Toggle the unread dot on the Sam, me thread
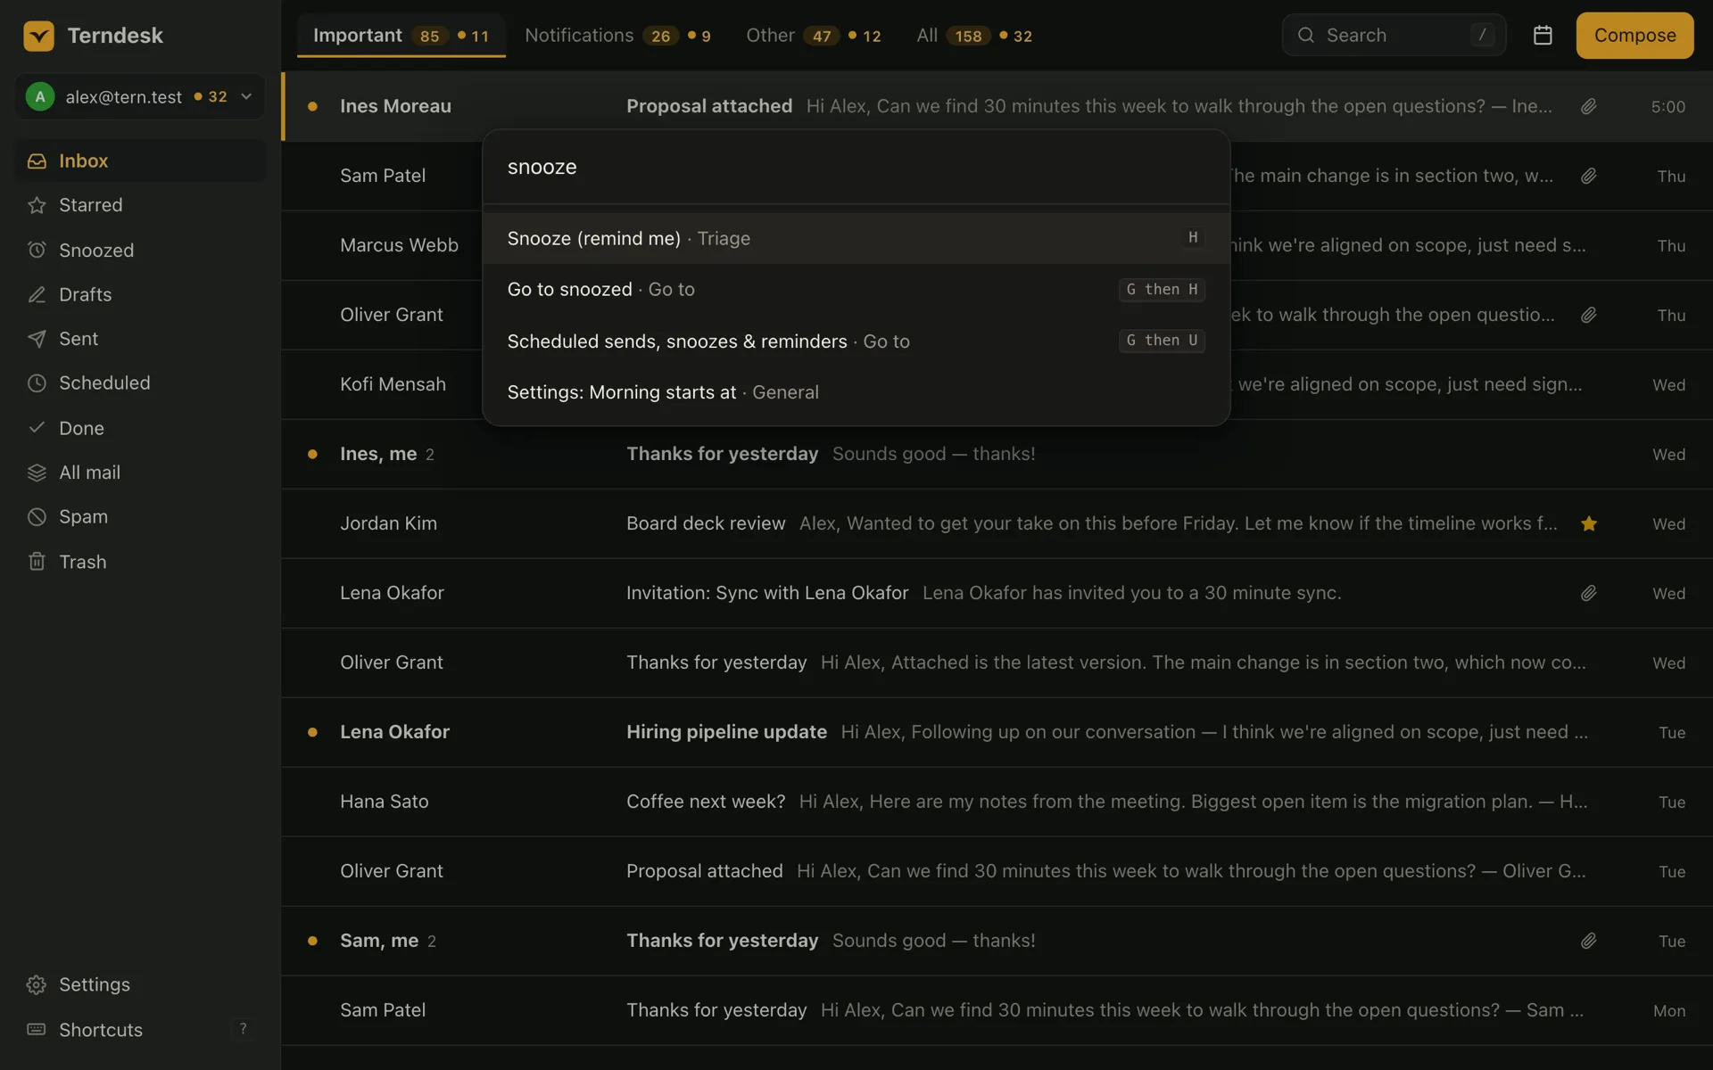 click(x=312, y=941)
